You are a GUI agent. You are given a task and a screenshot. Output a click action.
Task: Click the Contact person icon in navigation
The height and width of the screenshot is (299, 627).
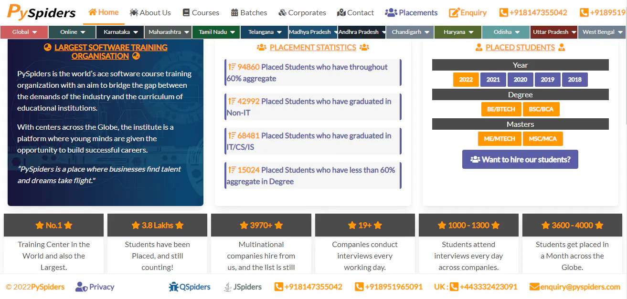pyautogui.click(x=341, y=12)
